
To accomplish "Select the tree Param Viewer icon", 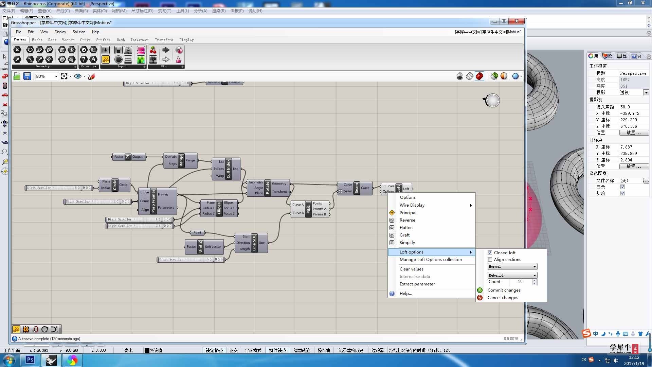I will pos(153,59).
